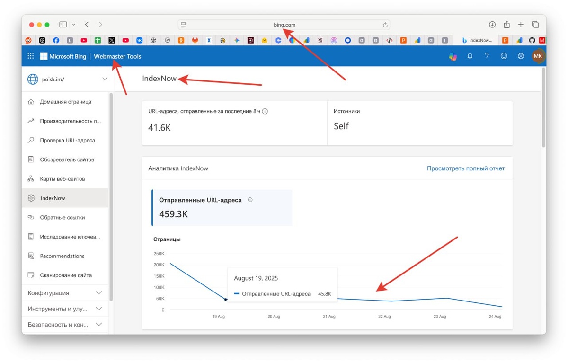Open the Safari reader/page menu icon
The image size is (568, 363).
coord(183,25)
